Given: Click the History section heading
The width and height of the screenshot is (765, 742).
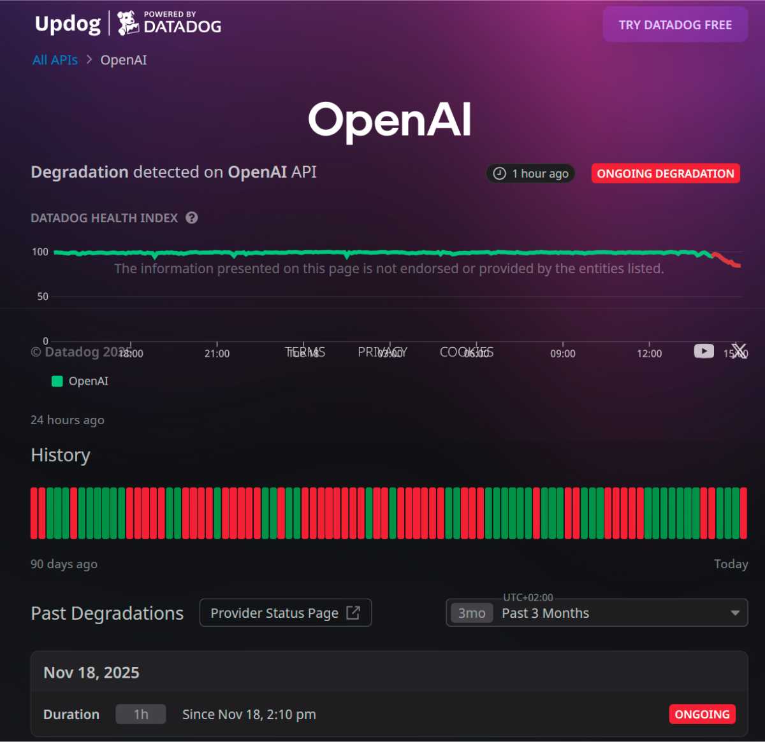Looking at the screenshot, I should pyautogui.click(x=61, y=455).
